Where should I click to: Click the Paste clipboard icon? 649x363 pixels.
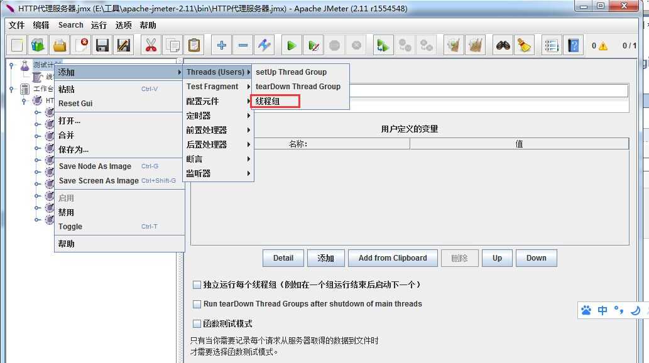pos(194,45)
